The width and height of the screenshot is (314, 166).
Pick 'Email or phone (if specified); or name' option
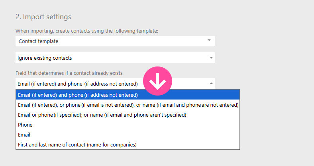pos(102,115)
